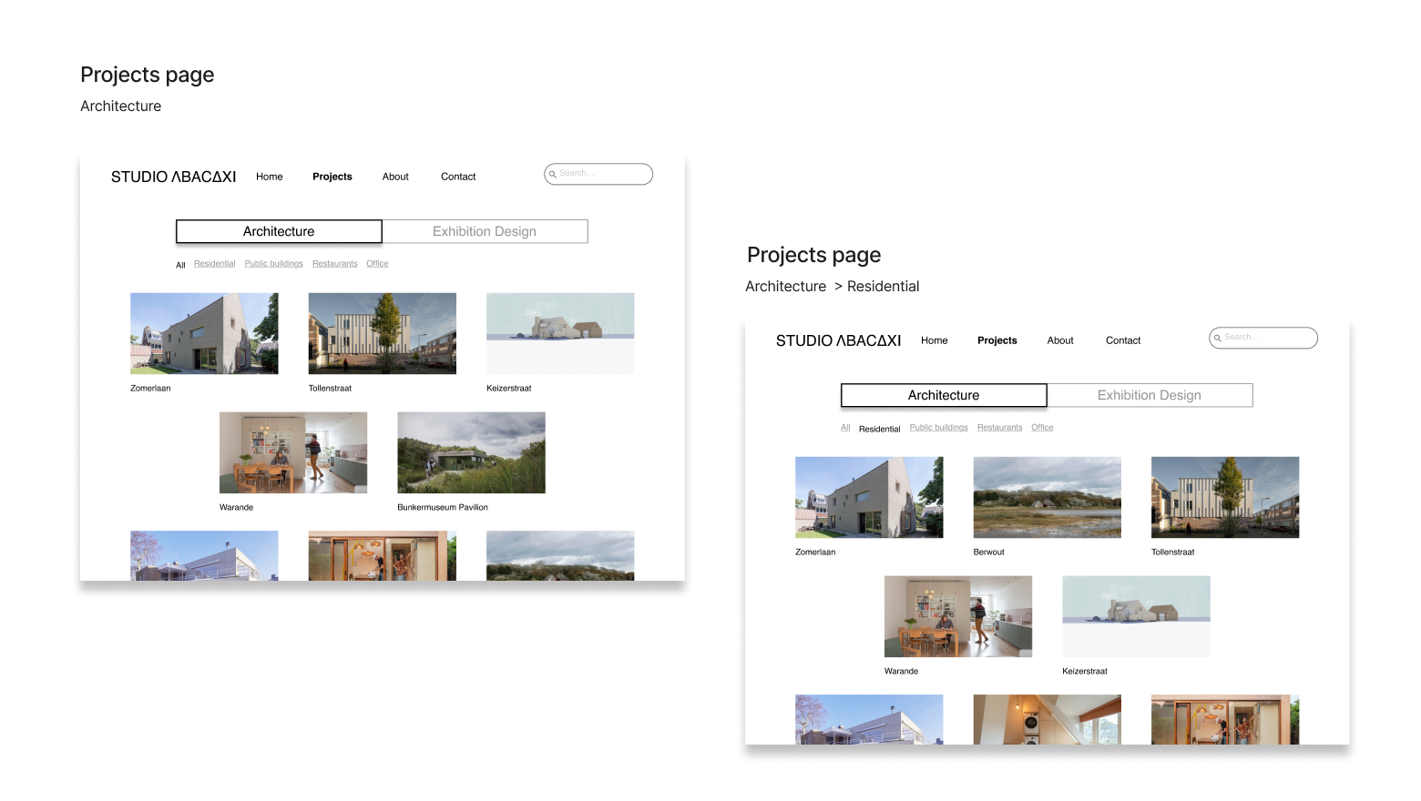
Task: Choose All filter in right mockup
Action: pyautogui.click(x=845, y=428)
